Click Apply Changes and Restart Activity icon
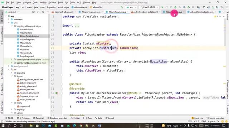229x128 pixels. point(167,7)
